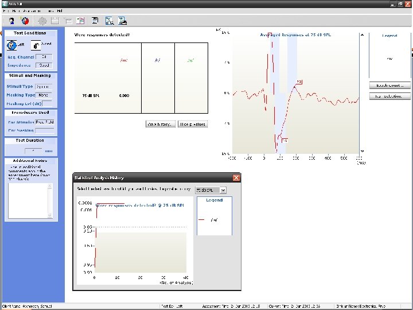Image resolution: width=413 pixels, height=310 pixels.
Task: Click the down arrow beside the response graph
Action: pyautogui.click(x=362, y=152)
